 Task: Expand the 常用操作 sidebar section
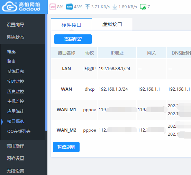coord(16,146)
